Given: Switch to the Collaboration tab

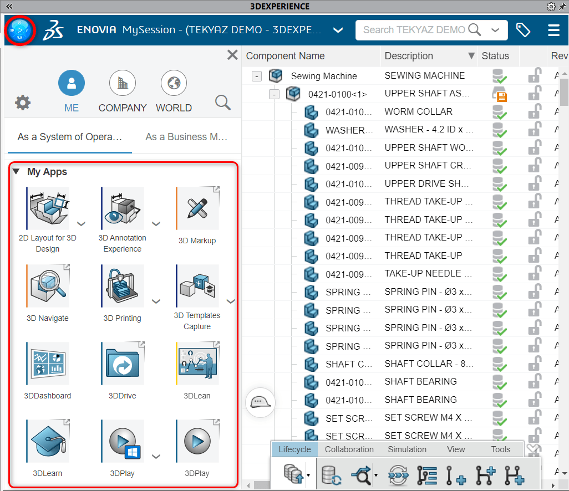Looking at the screenshot, I should (349, 449).
